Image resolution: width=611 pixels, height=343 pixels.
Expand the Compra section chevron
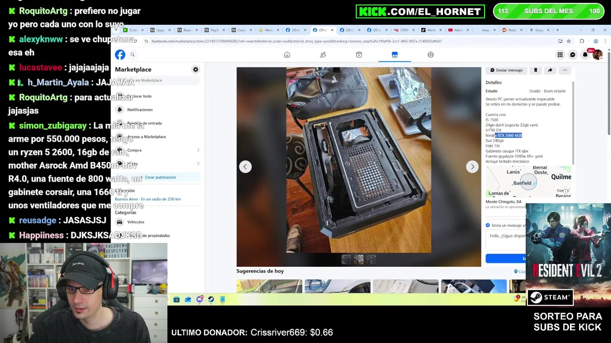click(x=198, y=150)
